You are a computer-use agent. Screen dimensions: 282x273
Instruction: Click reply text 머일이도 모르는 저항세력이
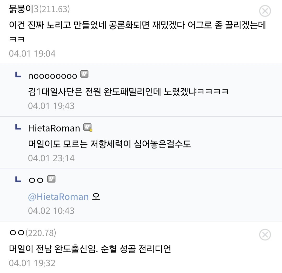pos(109,144)
